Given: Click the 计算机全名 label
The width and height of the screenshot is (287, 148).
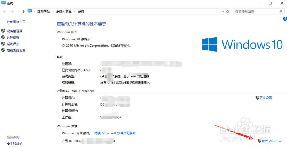Looking at the screenshot, I should tap(70, 104).
